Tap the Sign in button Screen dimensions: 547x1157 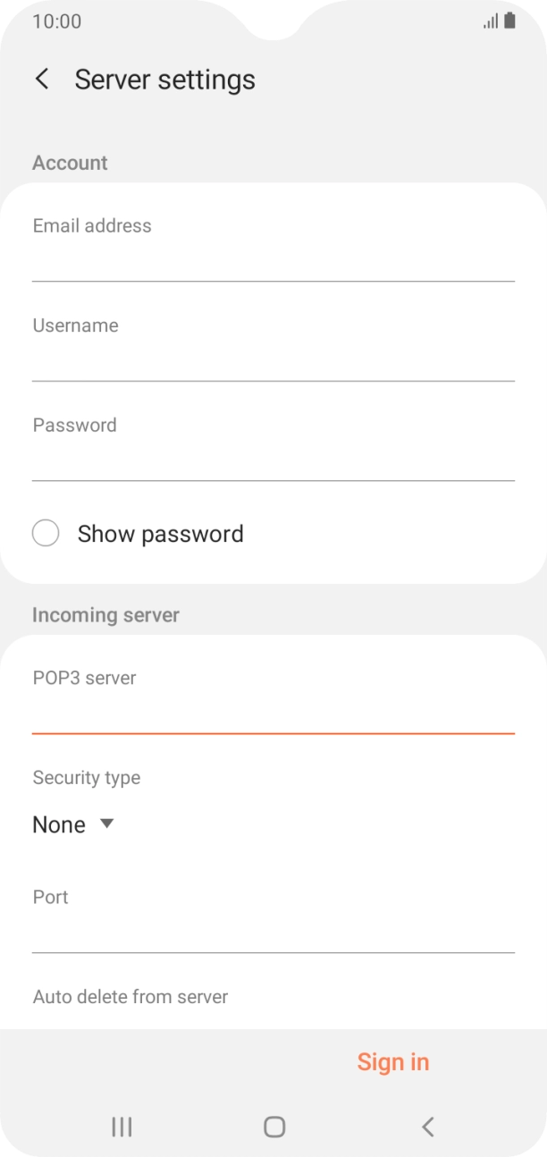(x=393, y=1061)
